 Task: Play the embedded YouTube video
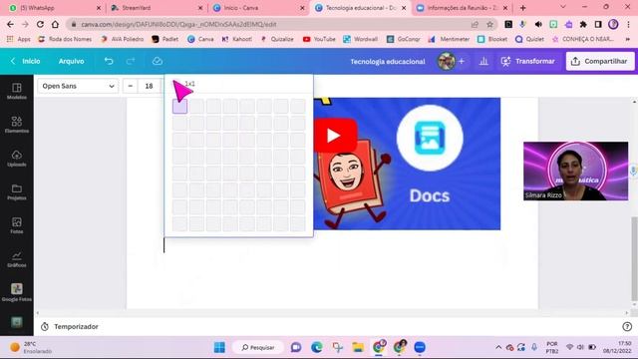point(335,136)
